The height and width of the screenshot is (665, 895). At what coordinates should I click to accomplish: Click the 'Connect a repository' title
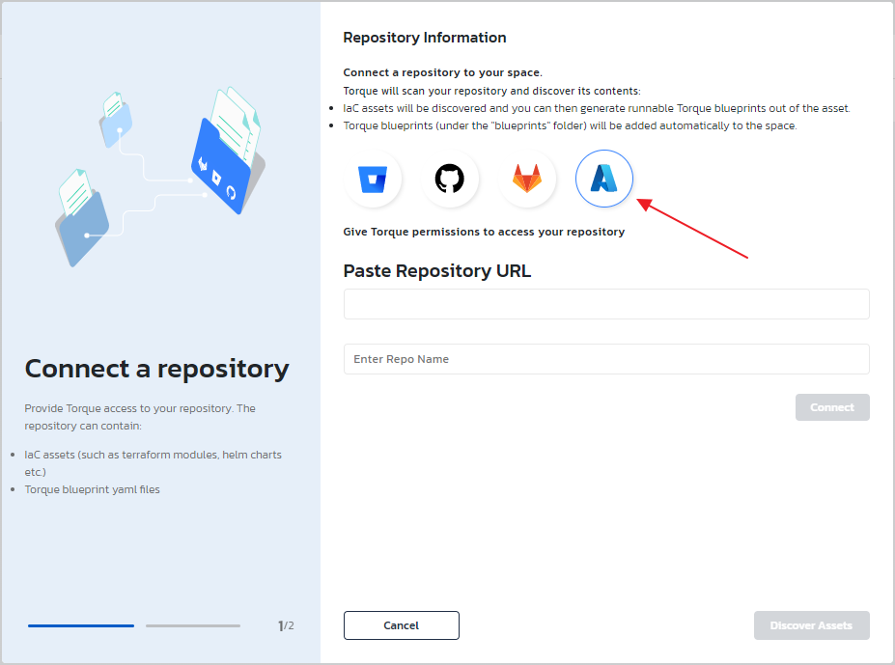157,369
